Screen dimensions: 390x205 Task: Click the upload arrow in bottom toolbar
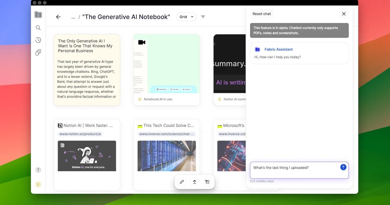point(194,182)
